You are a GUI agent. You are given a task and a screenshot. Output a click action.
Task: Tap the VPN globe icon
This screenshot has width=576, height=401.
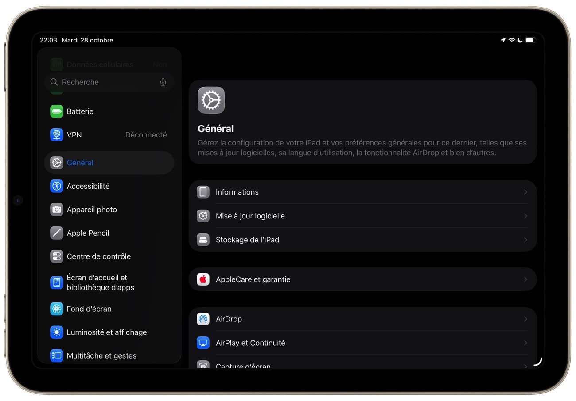(57, 135)
